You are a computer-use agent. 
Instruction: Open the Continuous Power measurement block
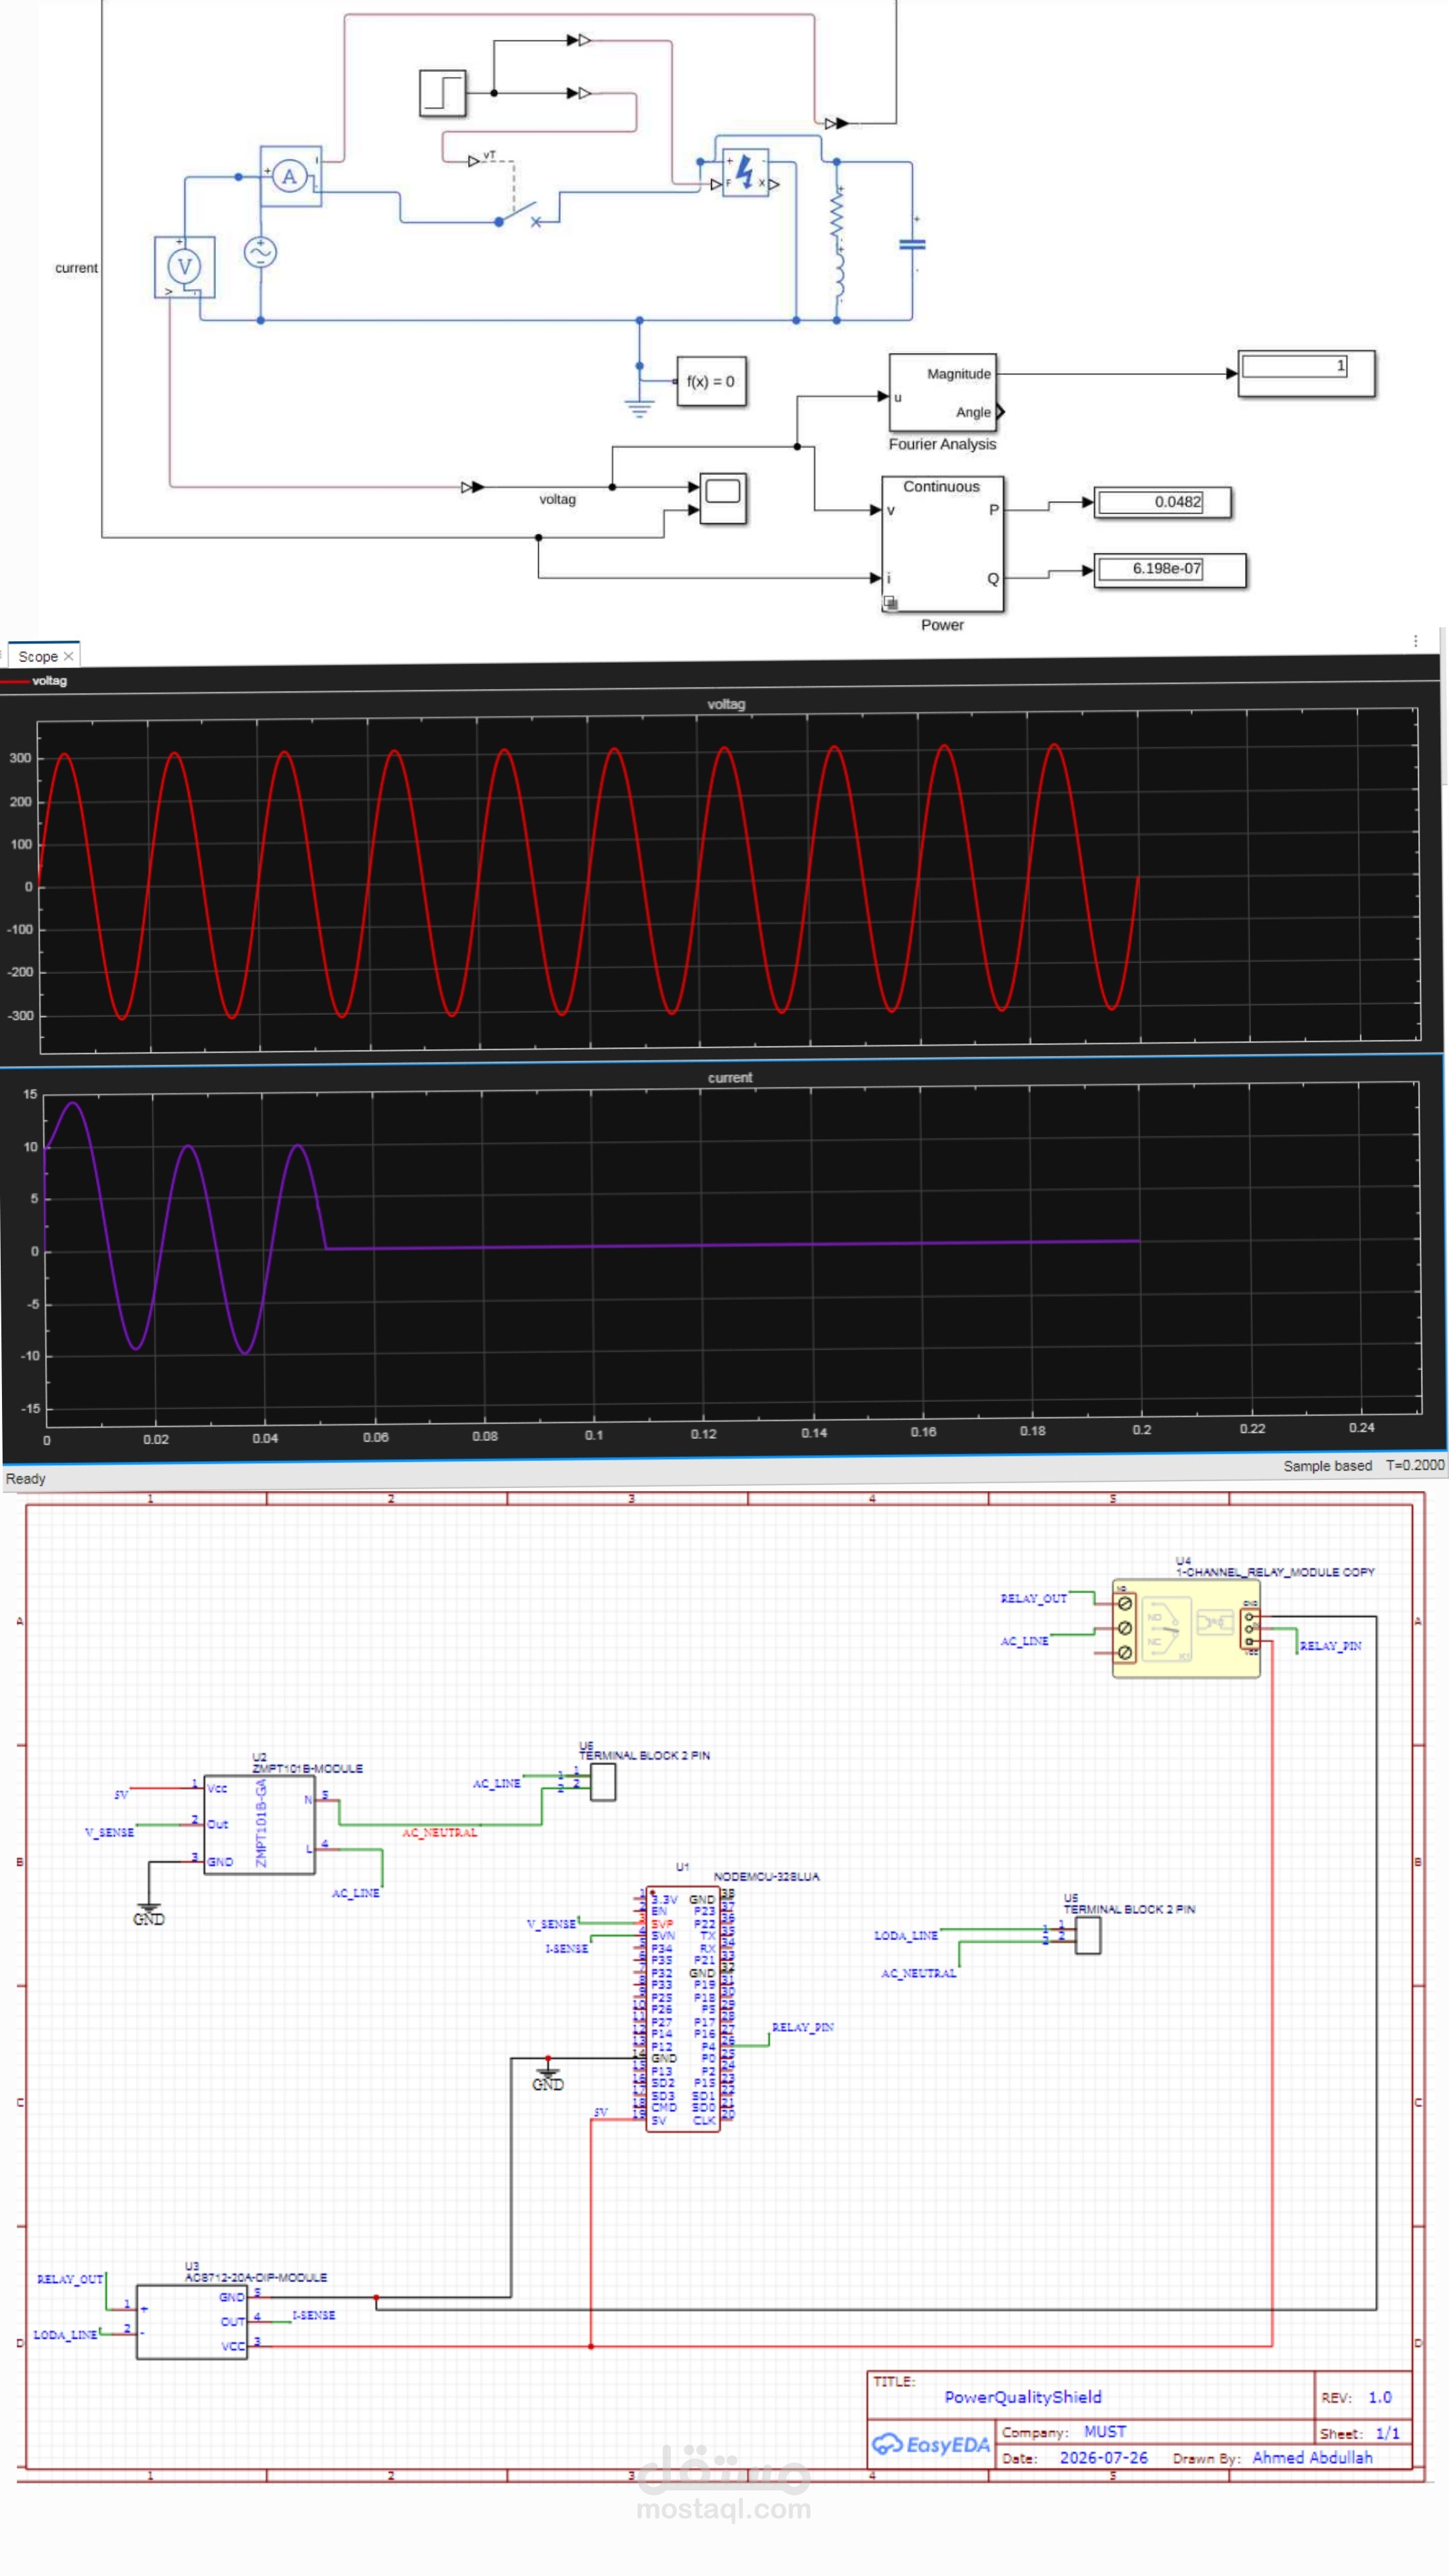click(942, 544)
